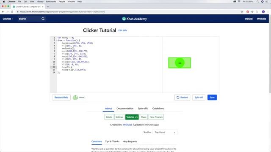Restart the program
Screen dimensions: 271x152
[x=182, y=98]
